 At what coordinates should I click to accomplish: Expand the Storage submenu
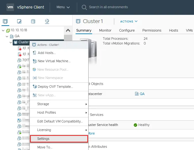59,104
